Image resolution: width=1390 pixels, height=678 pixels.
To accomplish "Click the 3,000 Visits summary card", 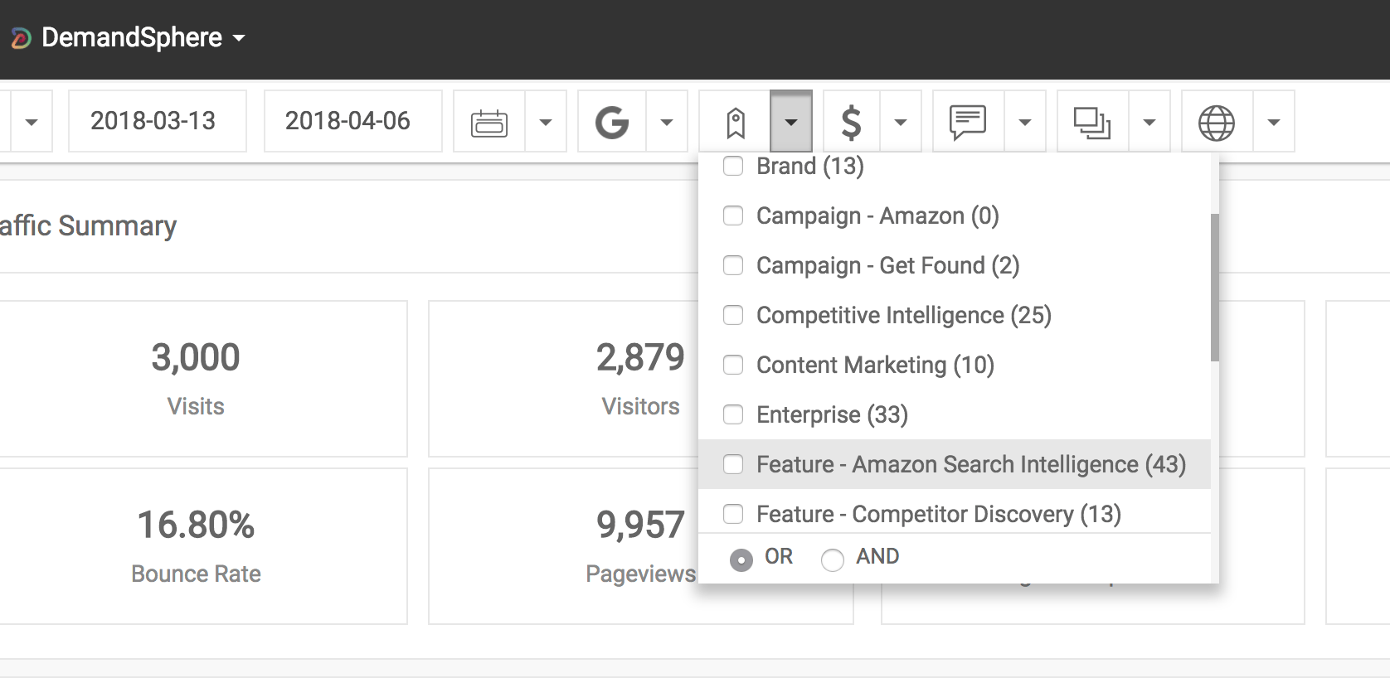I will tap(196, 378).
